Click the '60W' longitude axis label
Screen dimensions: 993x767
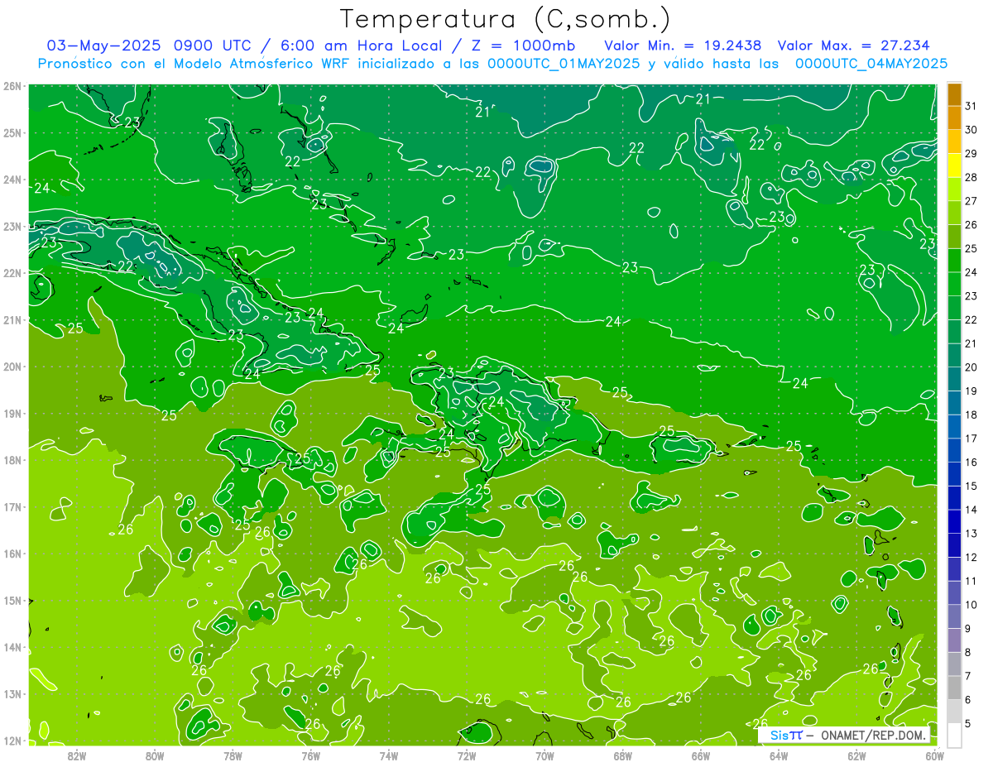934,755
